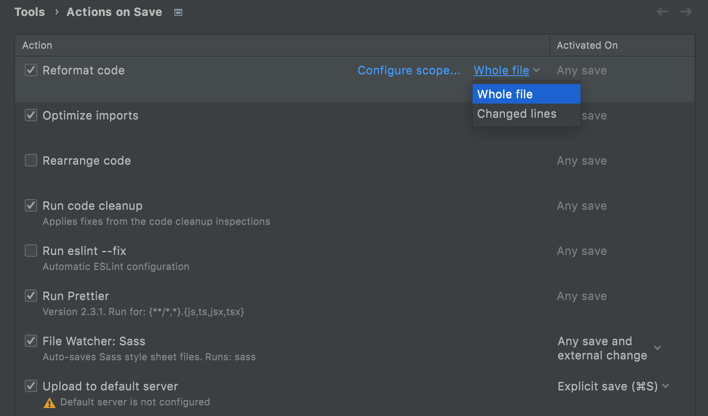
Task: Expand the Any save and external change dropdown
Action: [x=658, y=348]
